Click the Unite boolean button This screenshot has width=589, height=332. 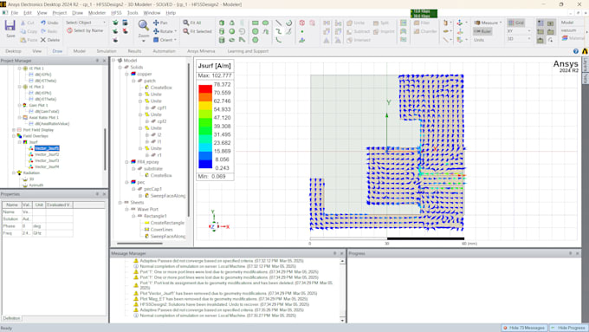point(356,23)
